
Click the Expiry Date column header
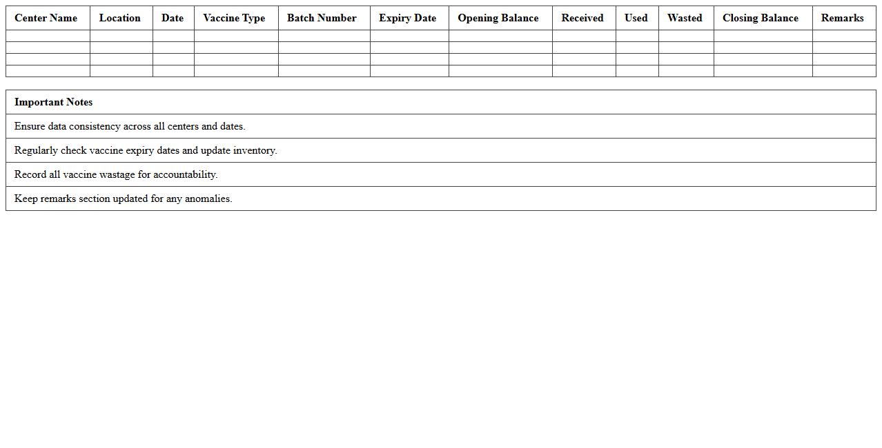tap(407, 18)
